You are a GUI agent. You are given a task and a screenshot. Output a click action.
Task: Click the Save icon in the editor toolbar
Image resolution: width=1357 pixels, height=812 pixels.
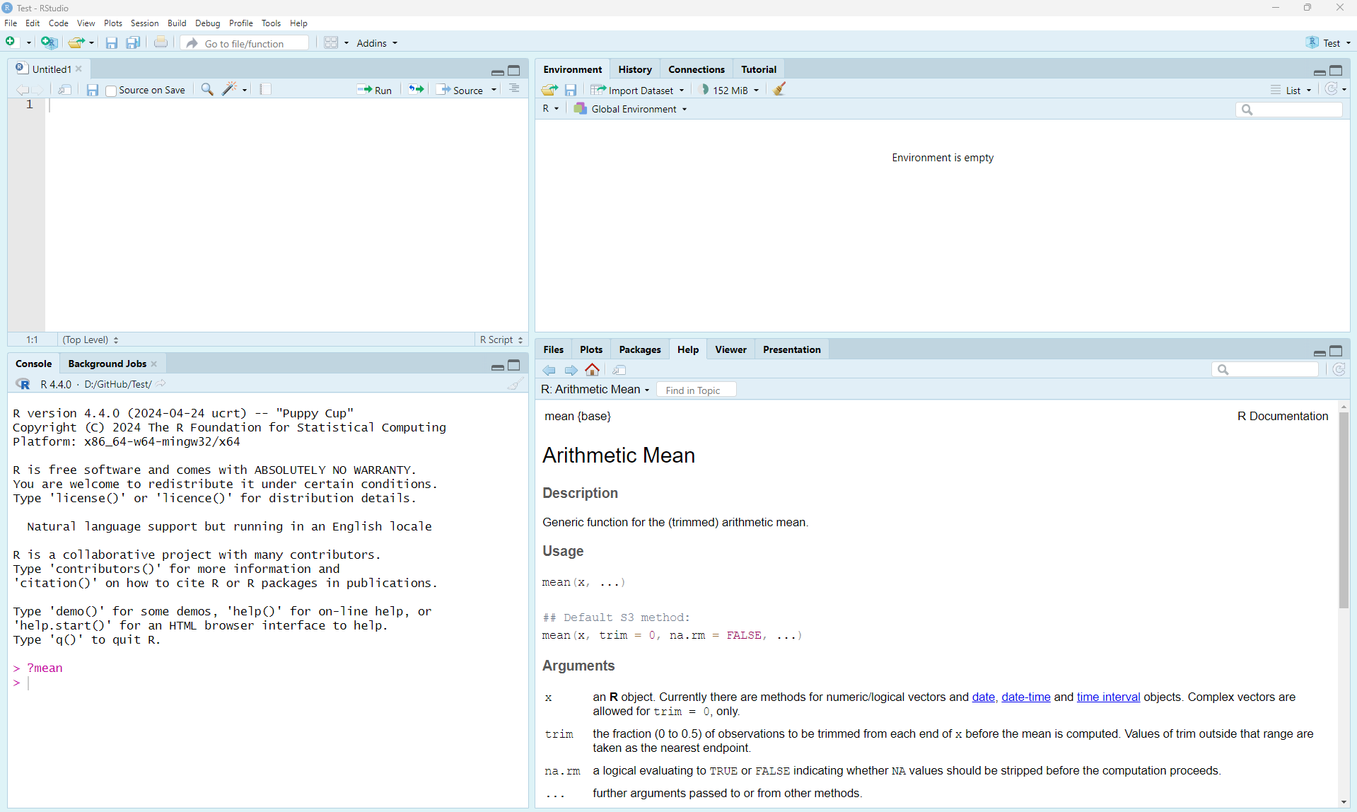(x=93, y=90)
